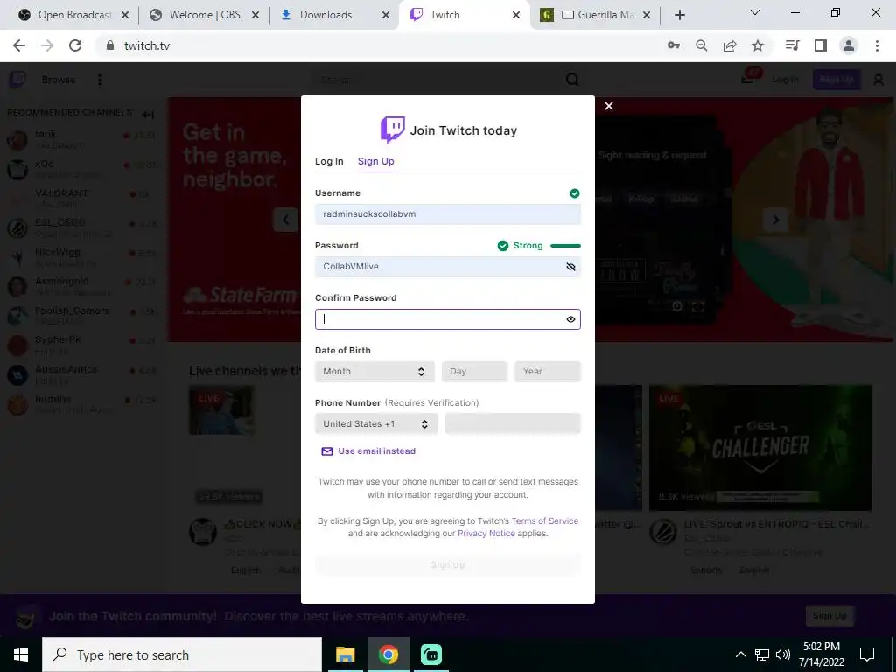
Task: Click the green username valid checkmark
Action: coord(575,193)
